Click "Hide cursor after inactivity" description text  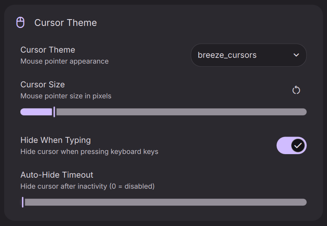click(87, 186)
